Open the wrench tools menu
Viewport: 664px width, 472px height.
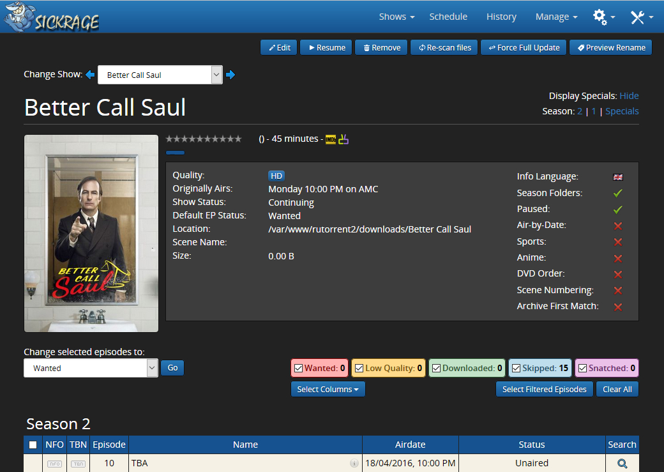641,17
